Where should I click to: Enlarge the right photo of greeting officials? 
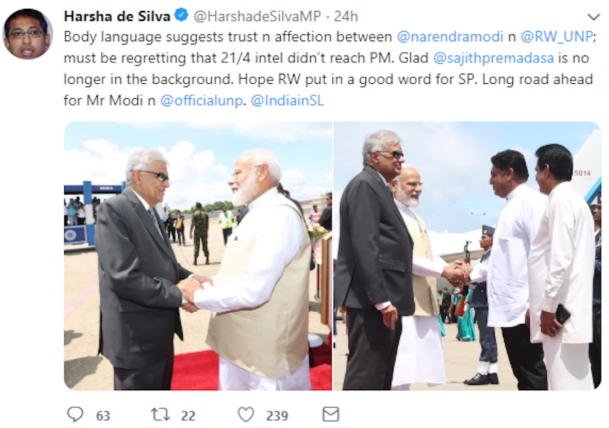467,256
